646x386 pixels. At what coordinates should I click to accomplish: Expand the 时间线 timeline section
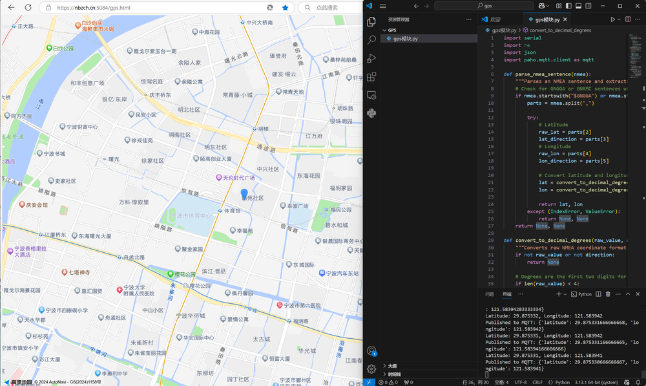(428, 374)
